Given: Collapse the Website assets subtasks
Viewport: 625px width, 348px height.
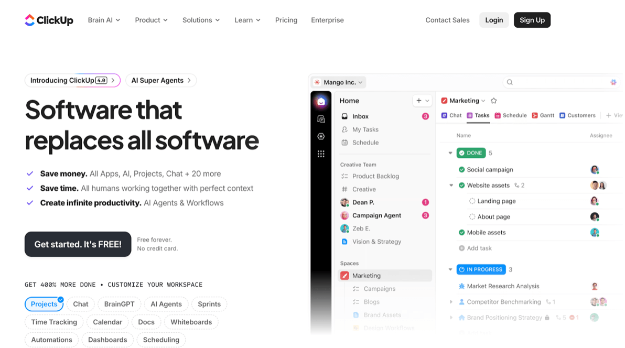Looking at the screenshot, I should [x=451, y=186].
